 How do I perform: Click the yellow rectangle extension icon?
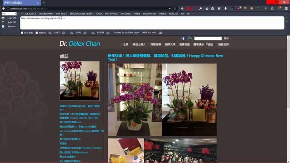[x=245, y=8]
